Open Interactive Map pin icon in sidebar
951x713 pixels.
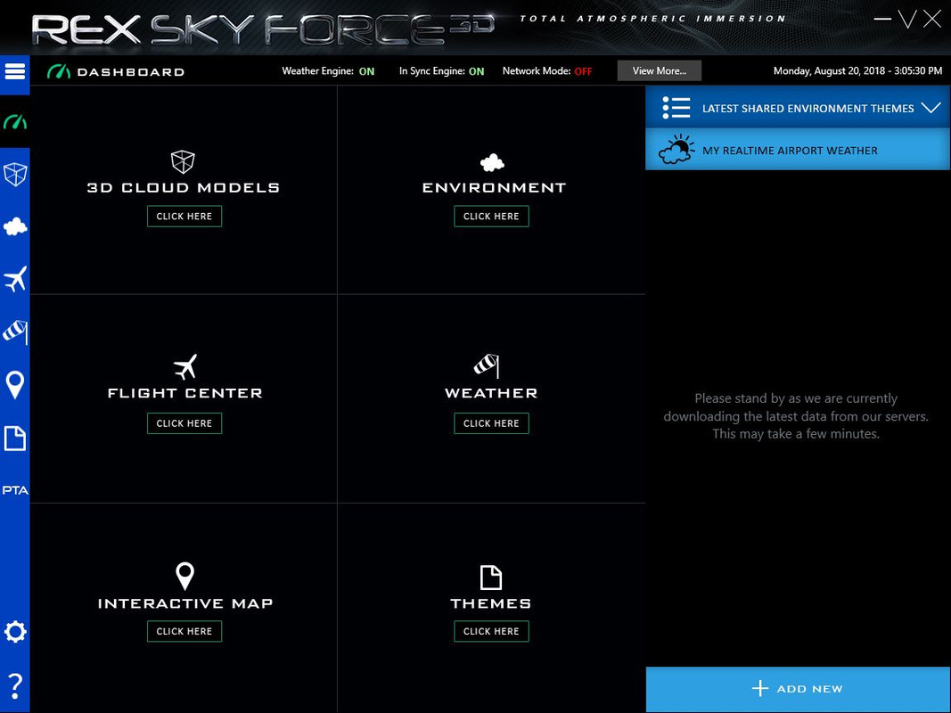tap(14, 385)
